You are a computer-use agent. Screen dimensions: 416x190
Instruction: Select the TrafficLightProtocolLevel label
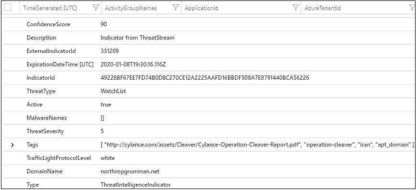point(59,158)
